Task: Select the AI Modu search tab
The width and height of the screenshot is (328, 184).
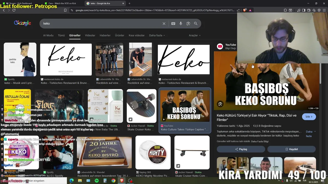Action: coord(48,35)
